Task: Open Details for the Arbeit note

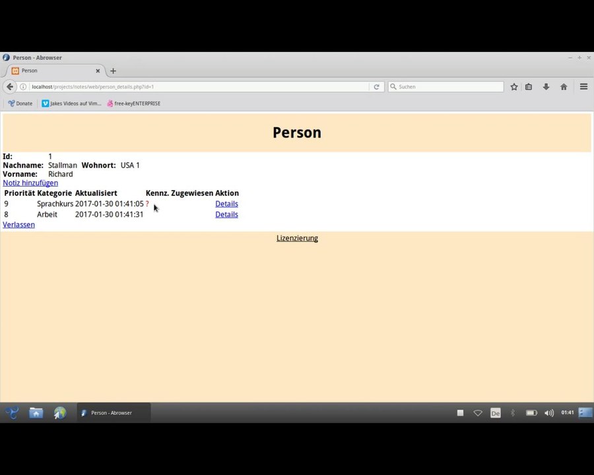Action: (x=226, y=214)
